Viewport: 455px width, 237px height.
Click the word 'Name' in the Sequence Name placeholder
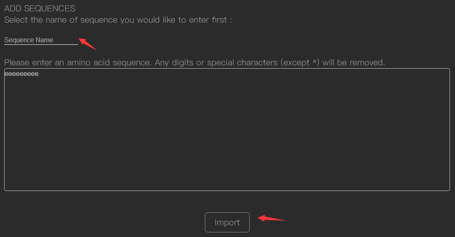click(x=44, y=40)
